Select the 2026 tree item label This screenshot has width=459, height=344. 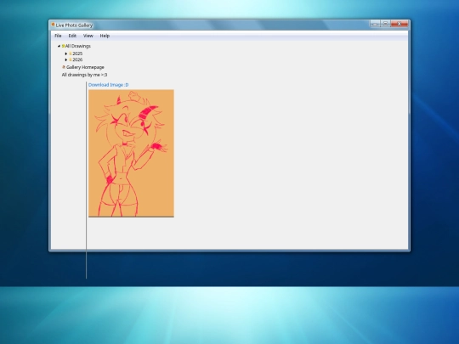point(77,59)
